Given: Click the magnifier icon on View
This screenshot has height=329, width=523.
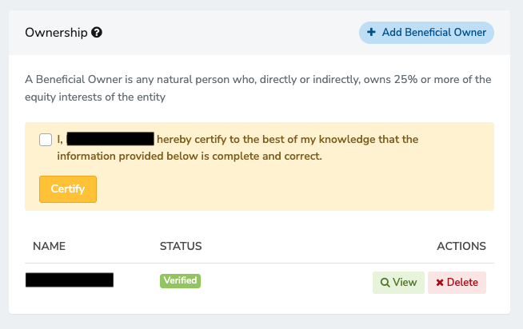Looking at the screenshot, I should coord(385,283).
